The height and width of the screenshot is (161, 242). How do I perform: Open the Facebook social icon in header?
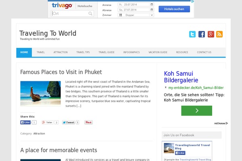tap(202, 34)
